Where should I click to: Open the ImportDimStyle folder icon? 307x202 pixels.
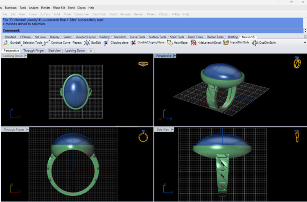(x=226, y=43)
